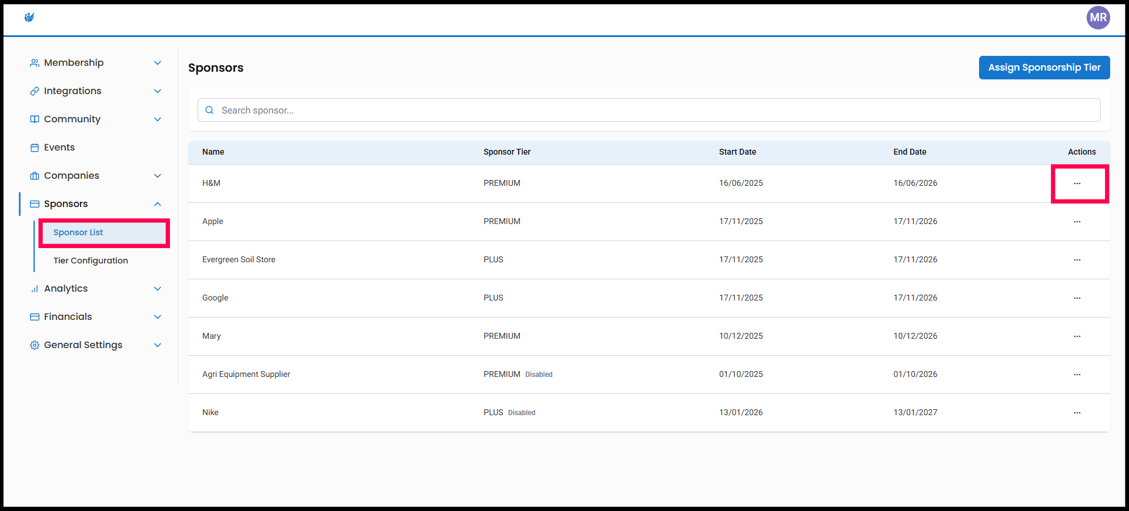Open actions menu for Nike sponsor
The width and height of the screenshot is (1129, 511).
(1077, 413)
